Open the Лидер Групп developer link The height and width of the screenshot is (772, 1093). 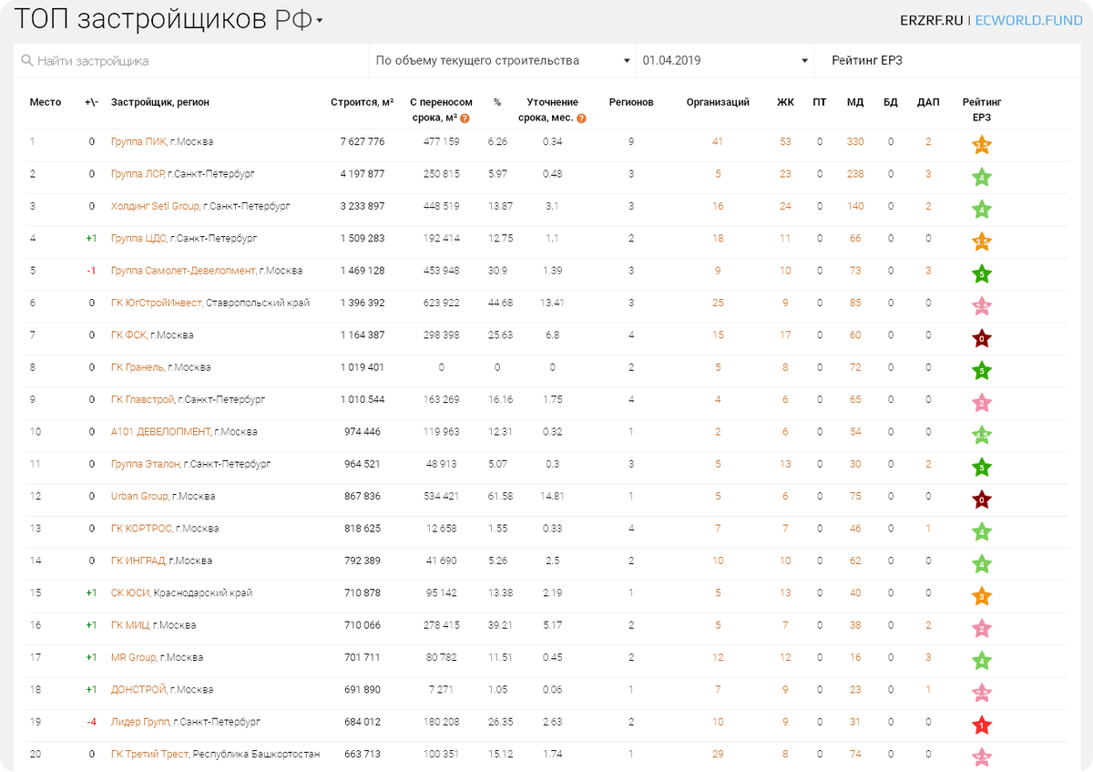point(140,723)
